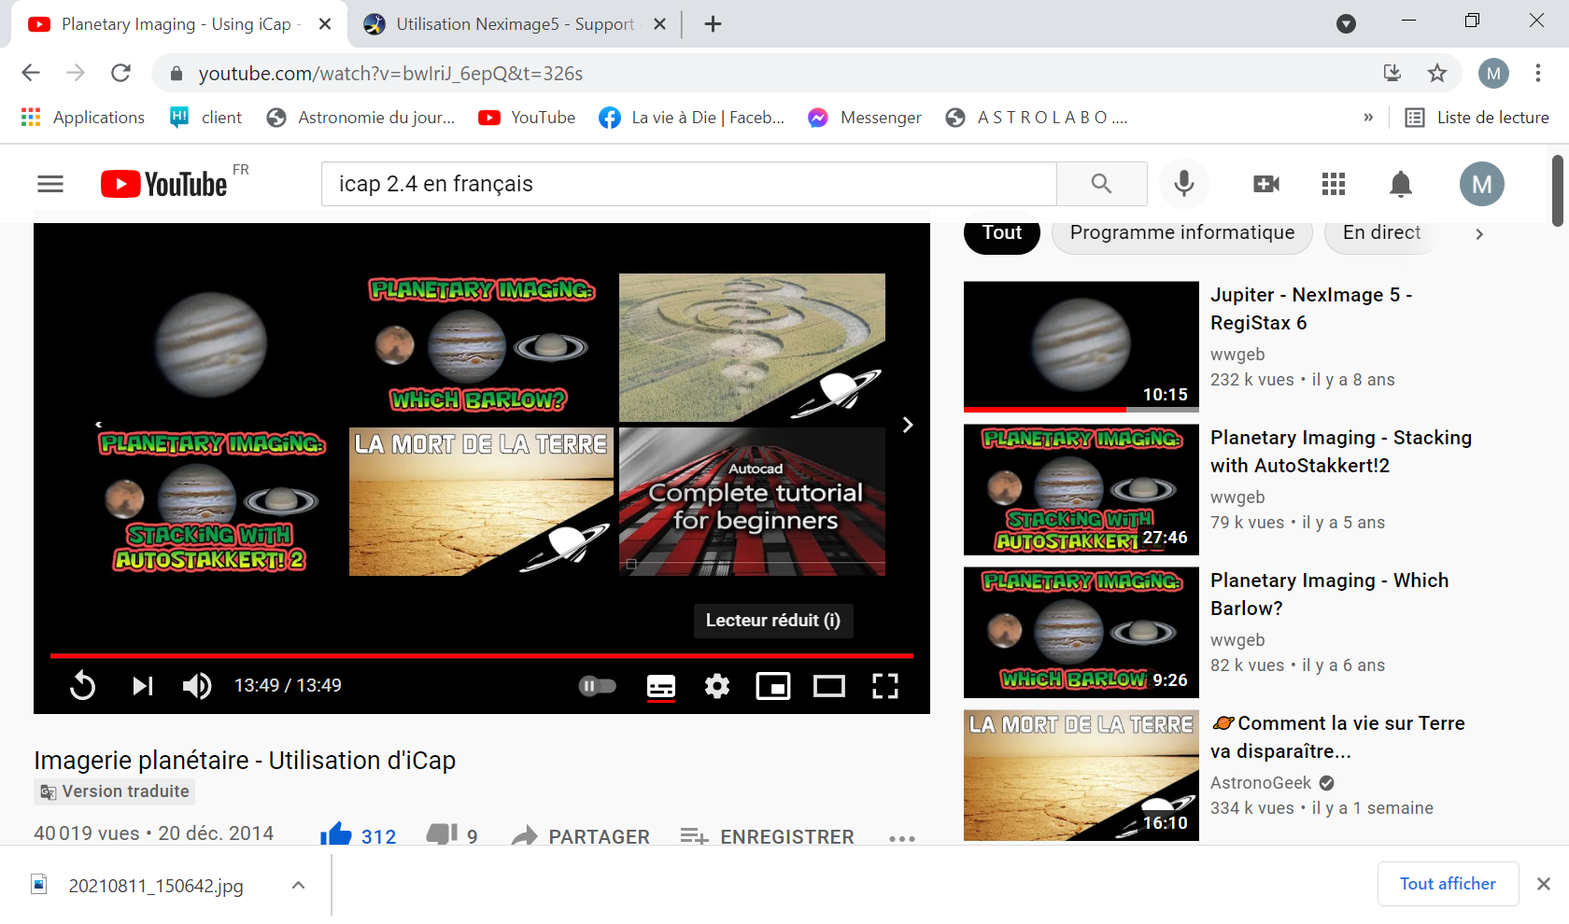Open Planetary Imaging - Stacking with AutoStakkert!2 title
Screen dimensions: 1569x924
pyautogui.click(x=1341, y=452)
